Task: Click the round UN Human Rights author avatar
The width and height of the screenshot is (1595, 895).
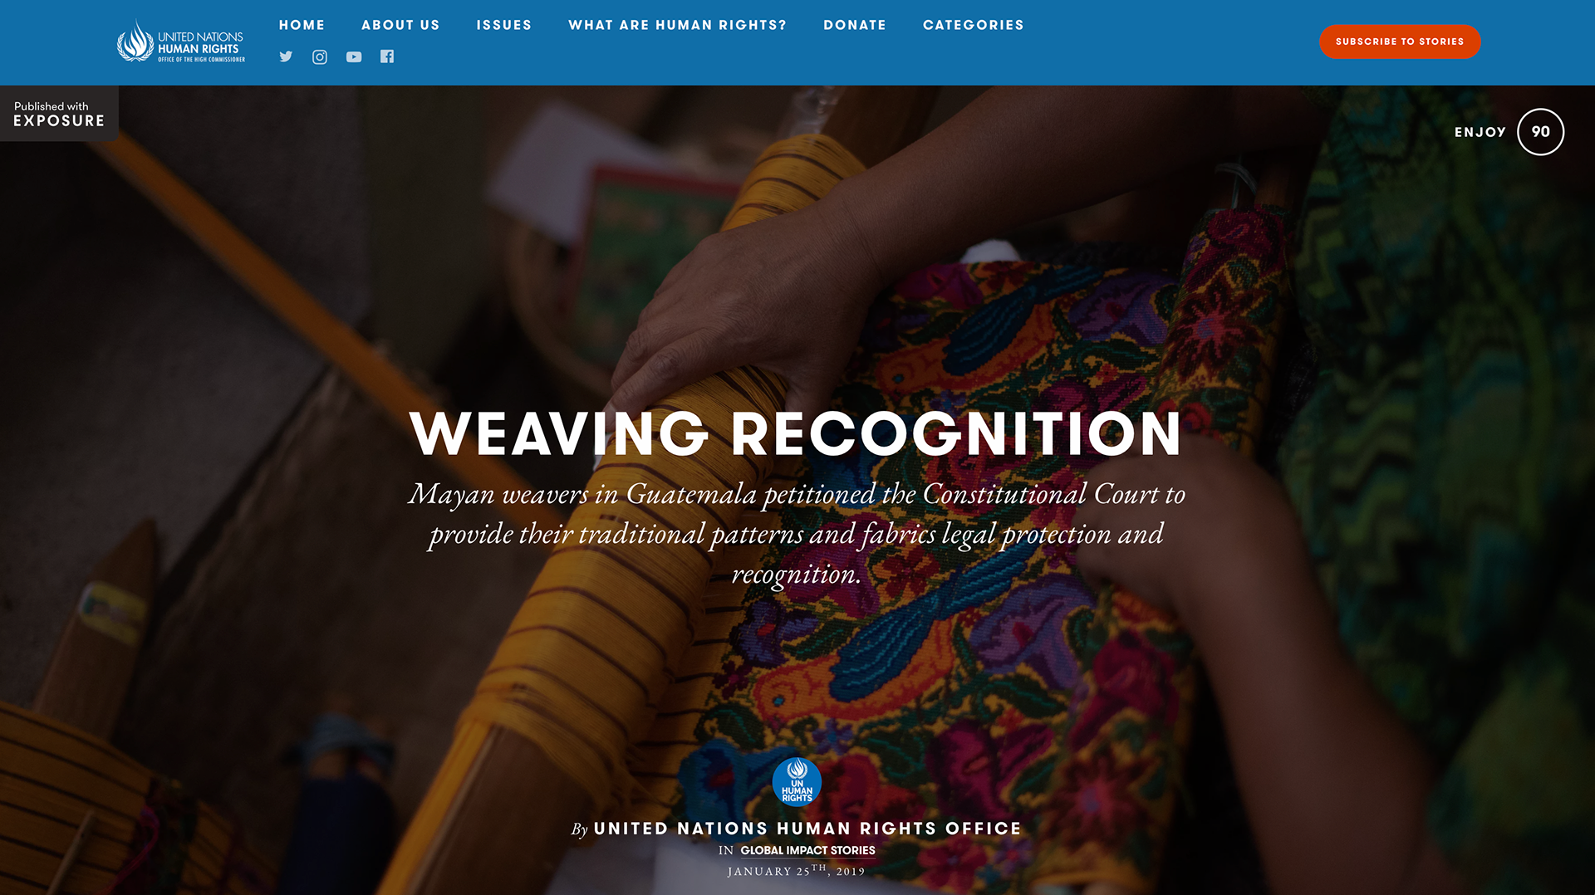Action: (797, 781)
